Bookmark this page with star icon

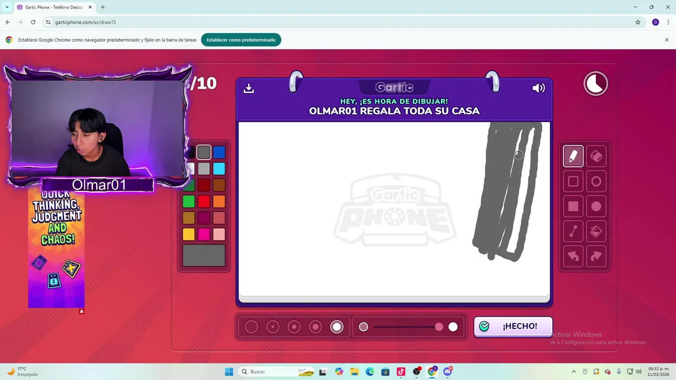tap(638, 22)
